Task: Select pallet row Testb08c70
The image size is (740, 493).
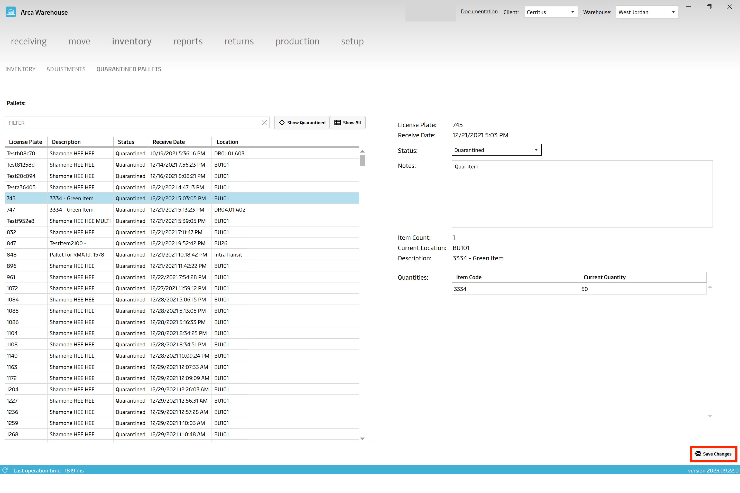Action: coord(182,154)
